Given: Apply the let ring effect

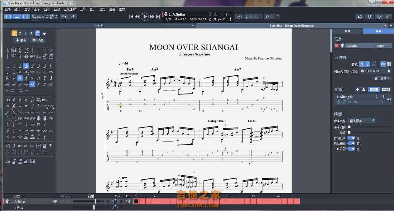Looking at the screenshot, I should tap(39, 100).
